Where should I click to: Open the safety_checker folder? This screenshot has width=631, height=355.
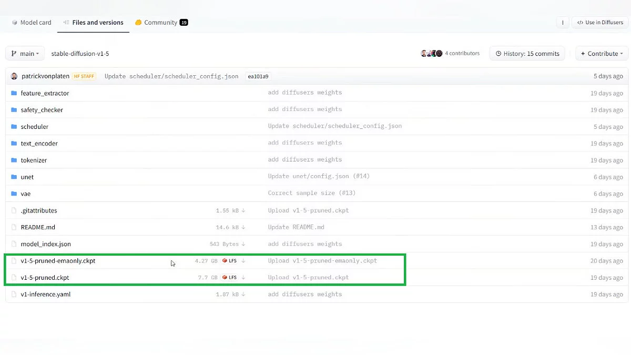coord(42,110)
